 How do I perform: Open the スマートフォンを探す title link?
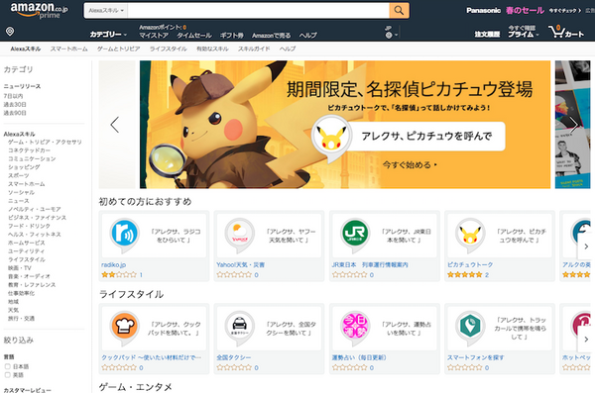475,357
